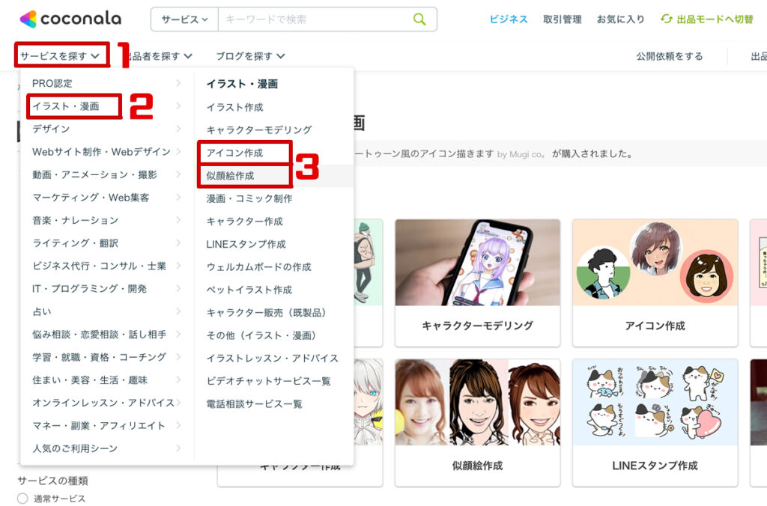Choose アイコン作成 in the submenu

click(x=234, y=153)
